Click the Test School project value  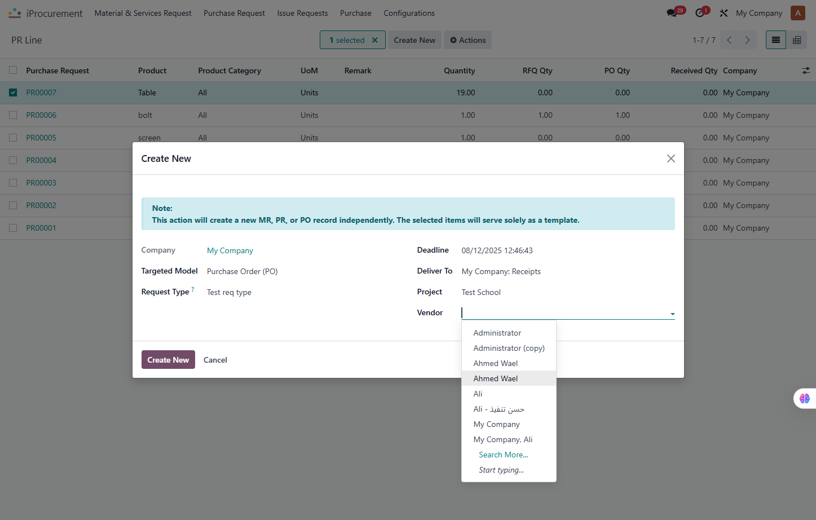point(481,292)
